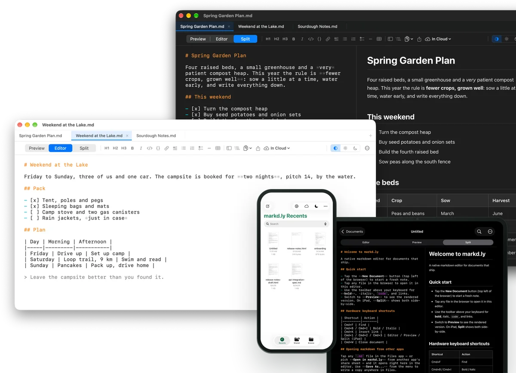This screenshot has height=373, width=516.
Task: Open In Cloud dropdown in Weekend at the Lake
Action: tap(277, 148)
